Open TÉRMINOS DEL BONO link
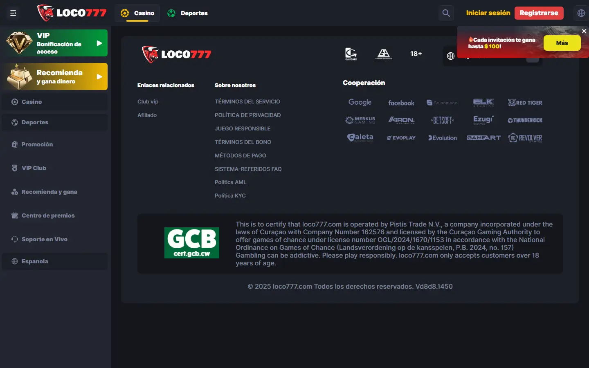This screenshot has width=589, height=368. pyautogui.click(x=243, y=142)
